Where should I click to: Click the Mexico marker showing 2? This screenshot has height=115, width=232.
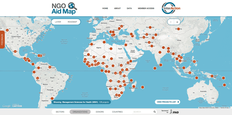pyautogui.click(x=15, y=51)
